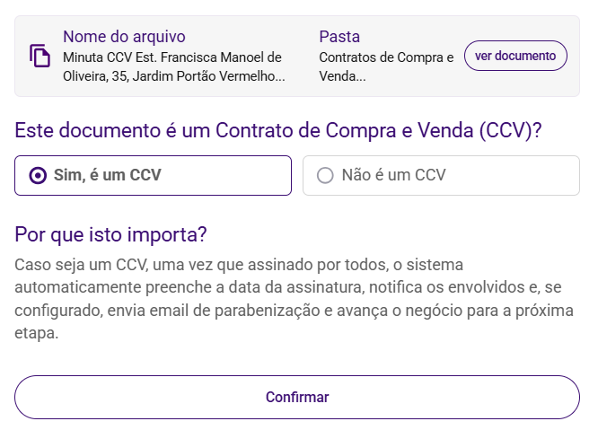The width and height of the screenshot is (598, 430).
Task: Click the truncated "Venda..." folder text
Action: (342, 76)
